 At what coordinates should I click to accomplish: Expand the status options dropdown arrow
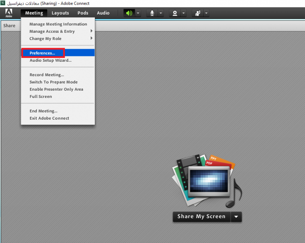click(x=206, y=13)
